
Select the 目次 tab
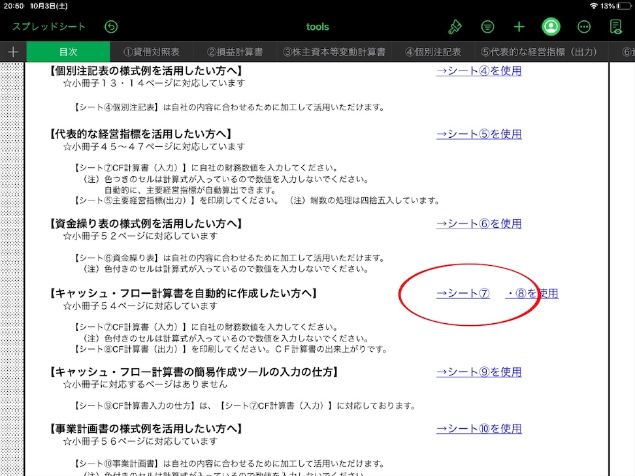click(x=69, y=52)
